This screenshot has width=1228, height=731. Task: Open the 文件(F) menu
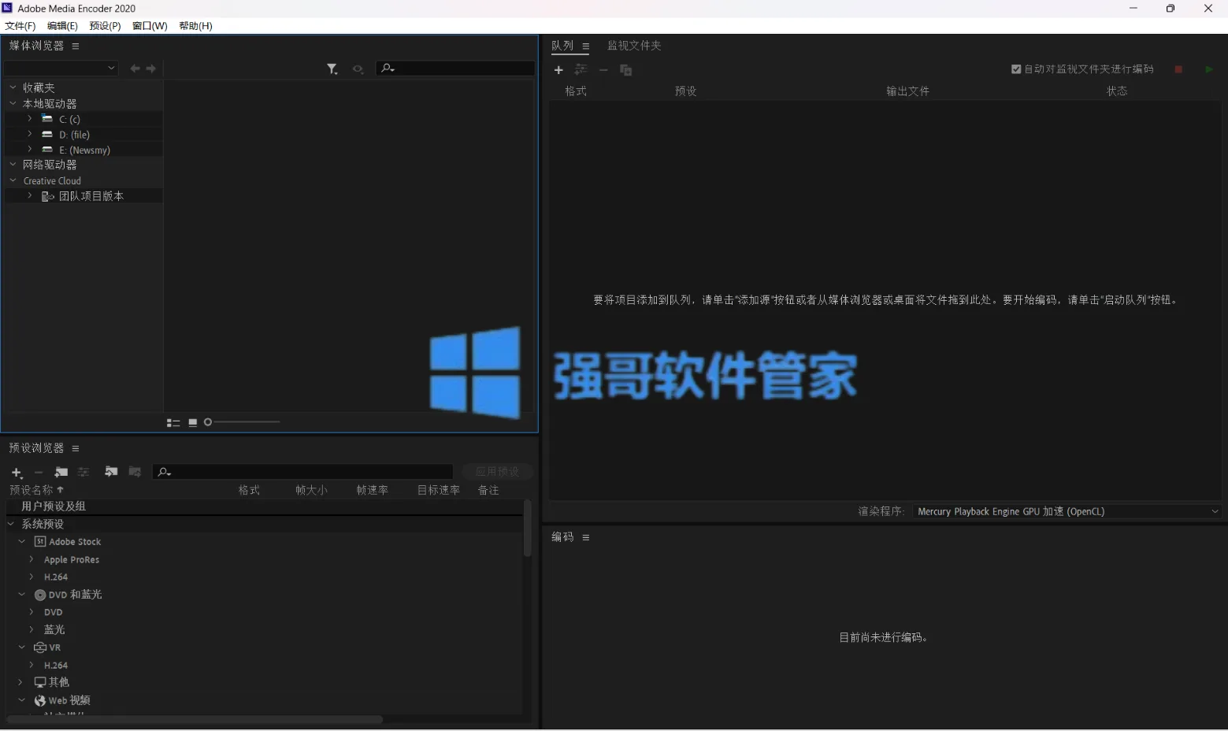(20, 26)
